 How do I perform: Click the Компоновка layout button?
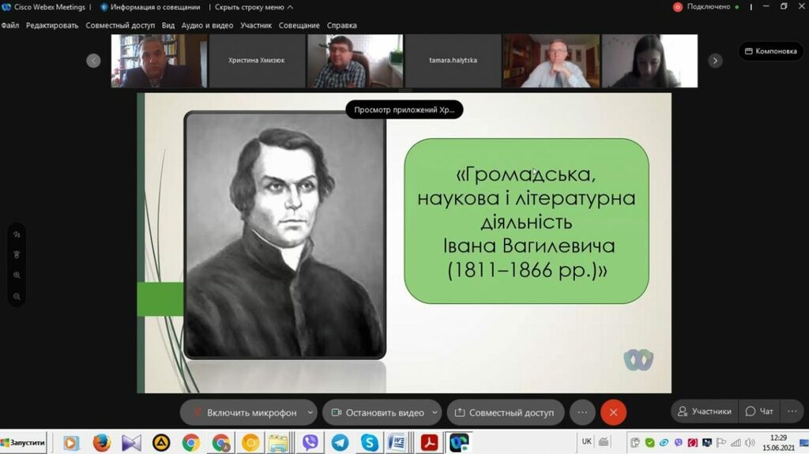pos(770,51)
